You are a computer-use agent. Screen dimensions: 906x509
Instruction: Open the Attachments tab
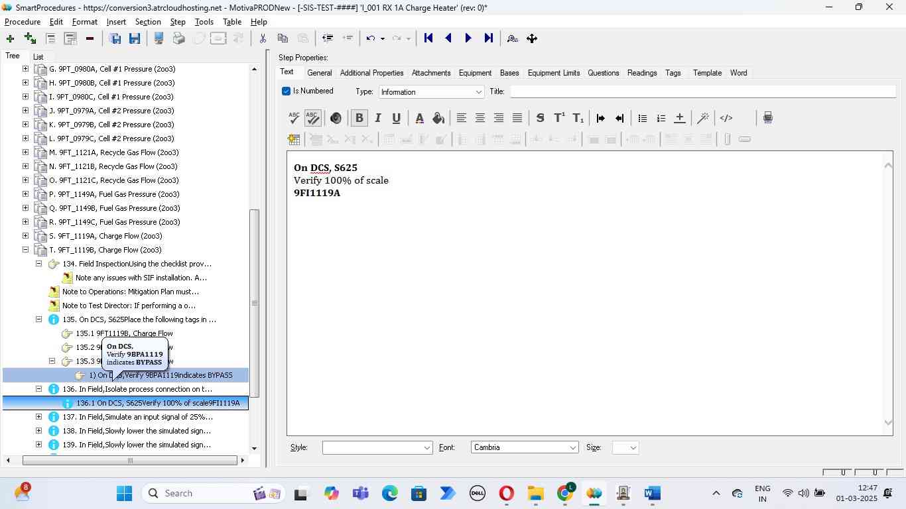(x=431, y=73)
